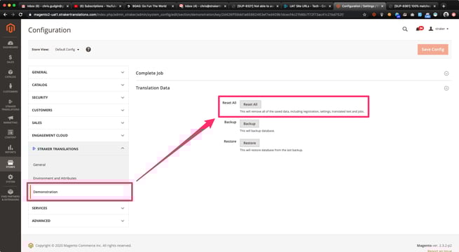The height and width of the screenshot is (252, 459).
Task: Click the Save Config button
Action: (x=432, y=50)
